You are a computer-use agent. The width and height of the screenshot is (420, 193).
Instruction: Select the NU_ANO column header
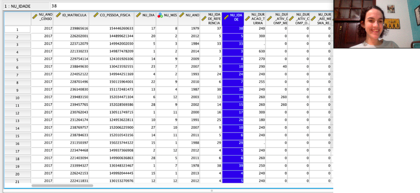[x=189, y=19]
